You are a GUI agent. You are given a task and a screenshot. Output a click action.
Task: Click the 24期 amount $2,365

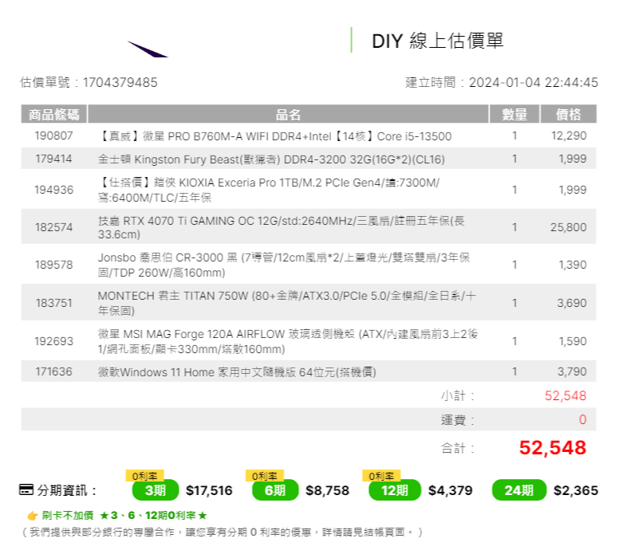tap(576, 490)
